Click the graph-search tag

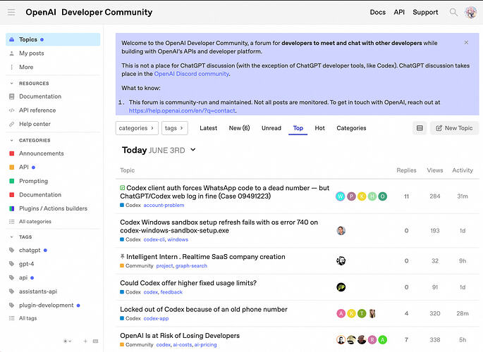click(191, 266)
